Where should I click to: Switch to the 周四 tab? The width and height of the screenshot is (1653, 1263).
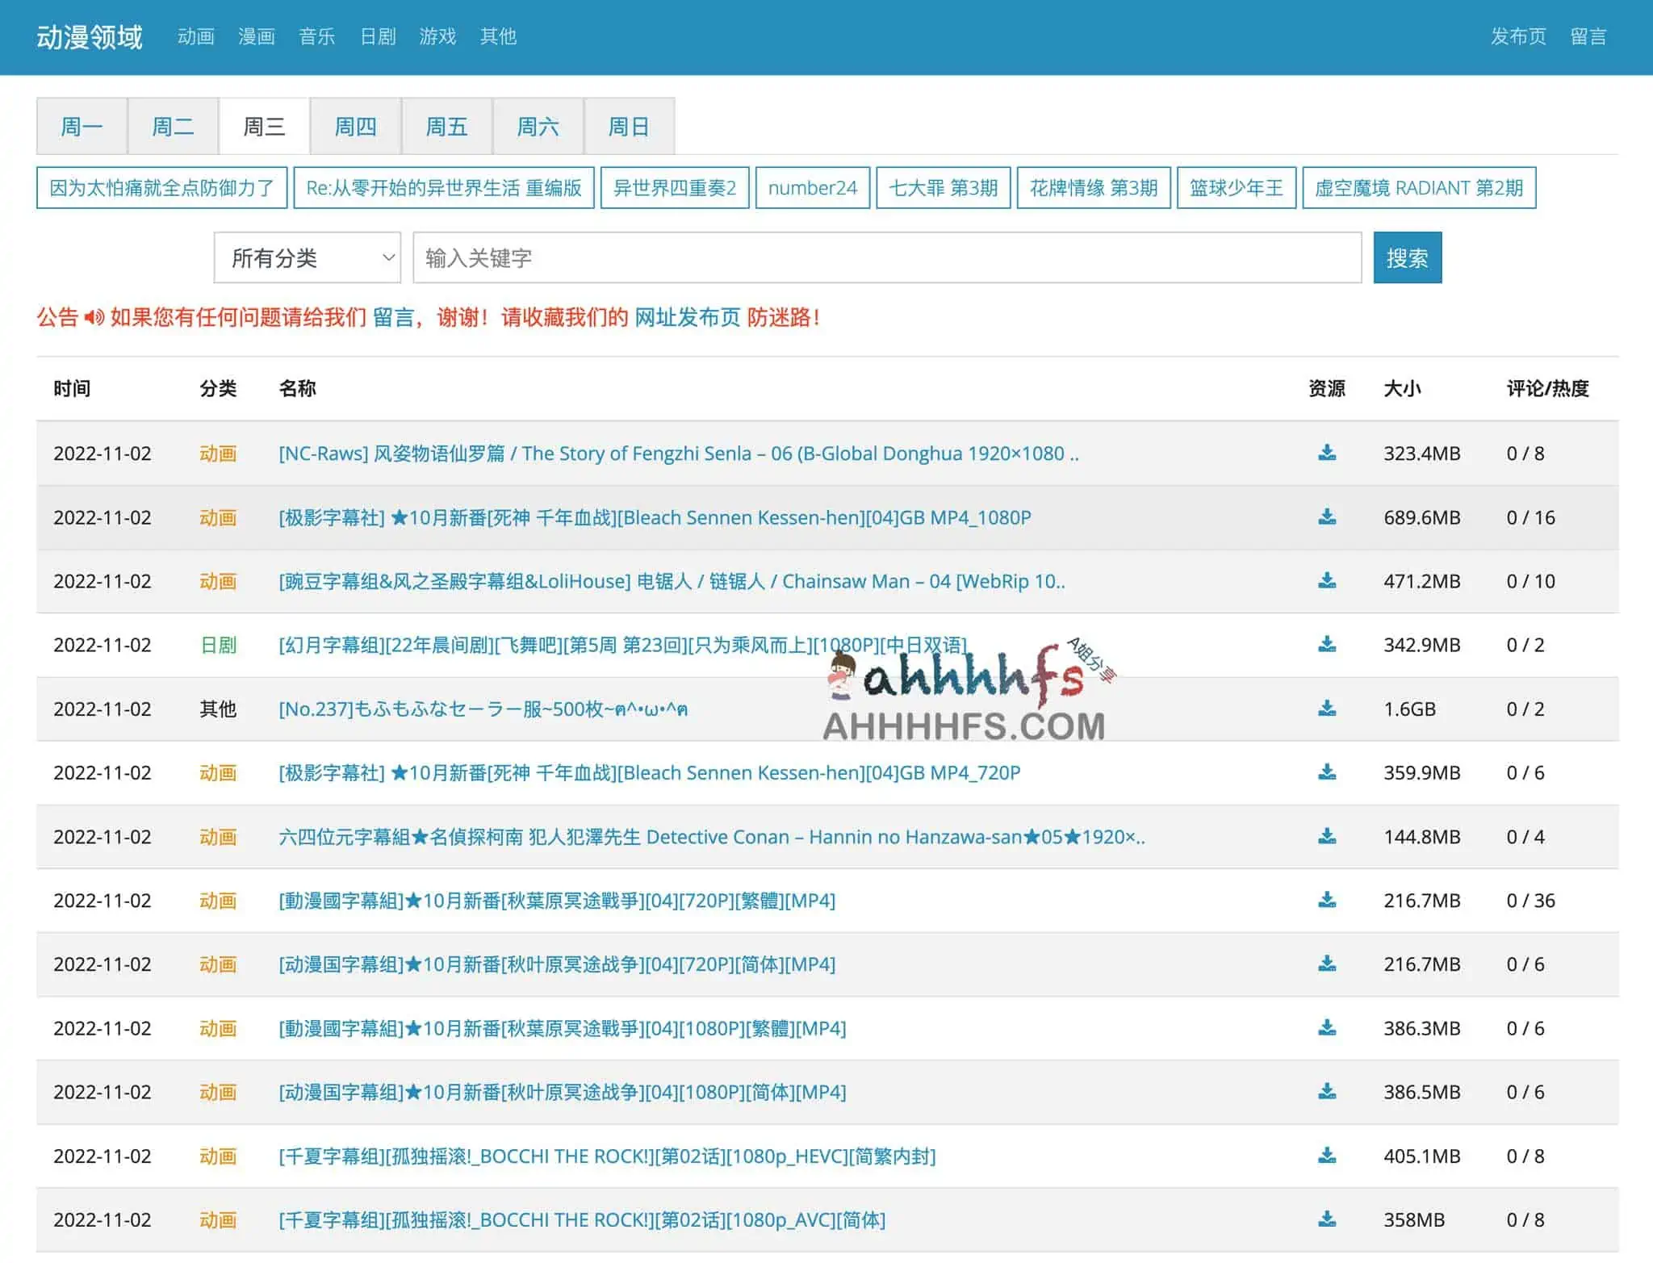coord(355,127)
